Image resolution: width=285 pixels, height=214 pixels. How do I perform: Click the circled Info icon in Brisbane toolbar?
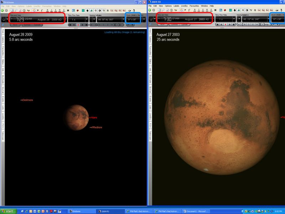click(x=24, y=11)
